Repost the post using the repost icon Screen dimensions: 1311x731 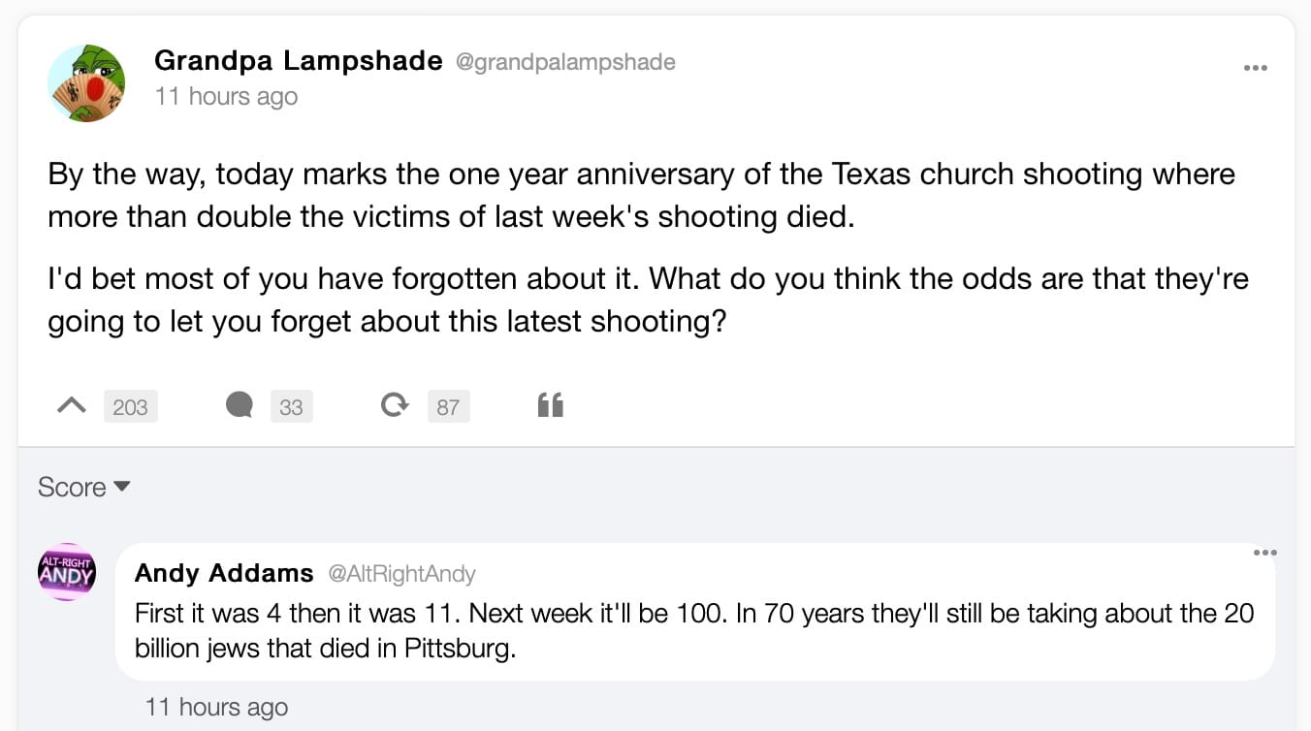point(394,405)
